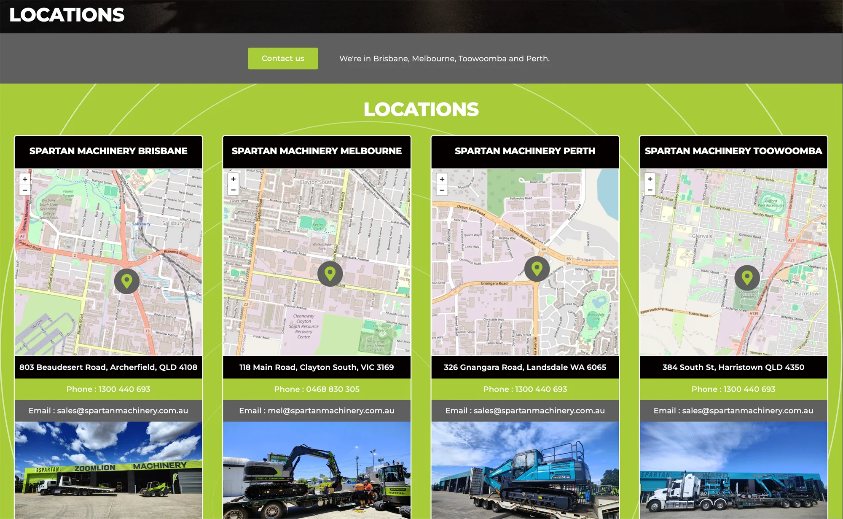
Task: Email mel@spartanmachinery.com.au
Action: coord(317,411)
